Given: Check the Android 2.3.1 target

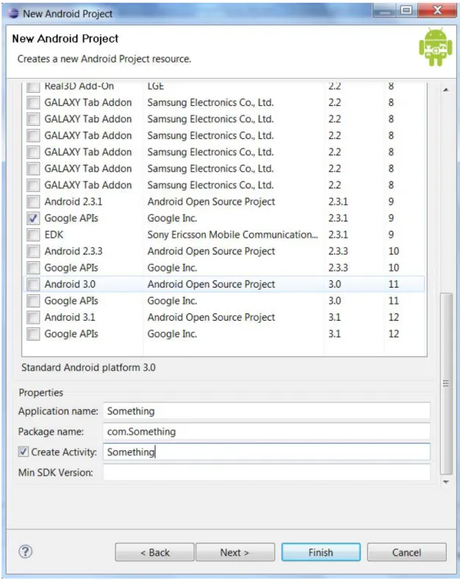Looking at the screenshot, I should coord(33,202).
